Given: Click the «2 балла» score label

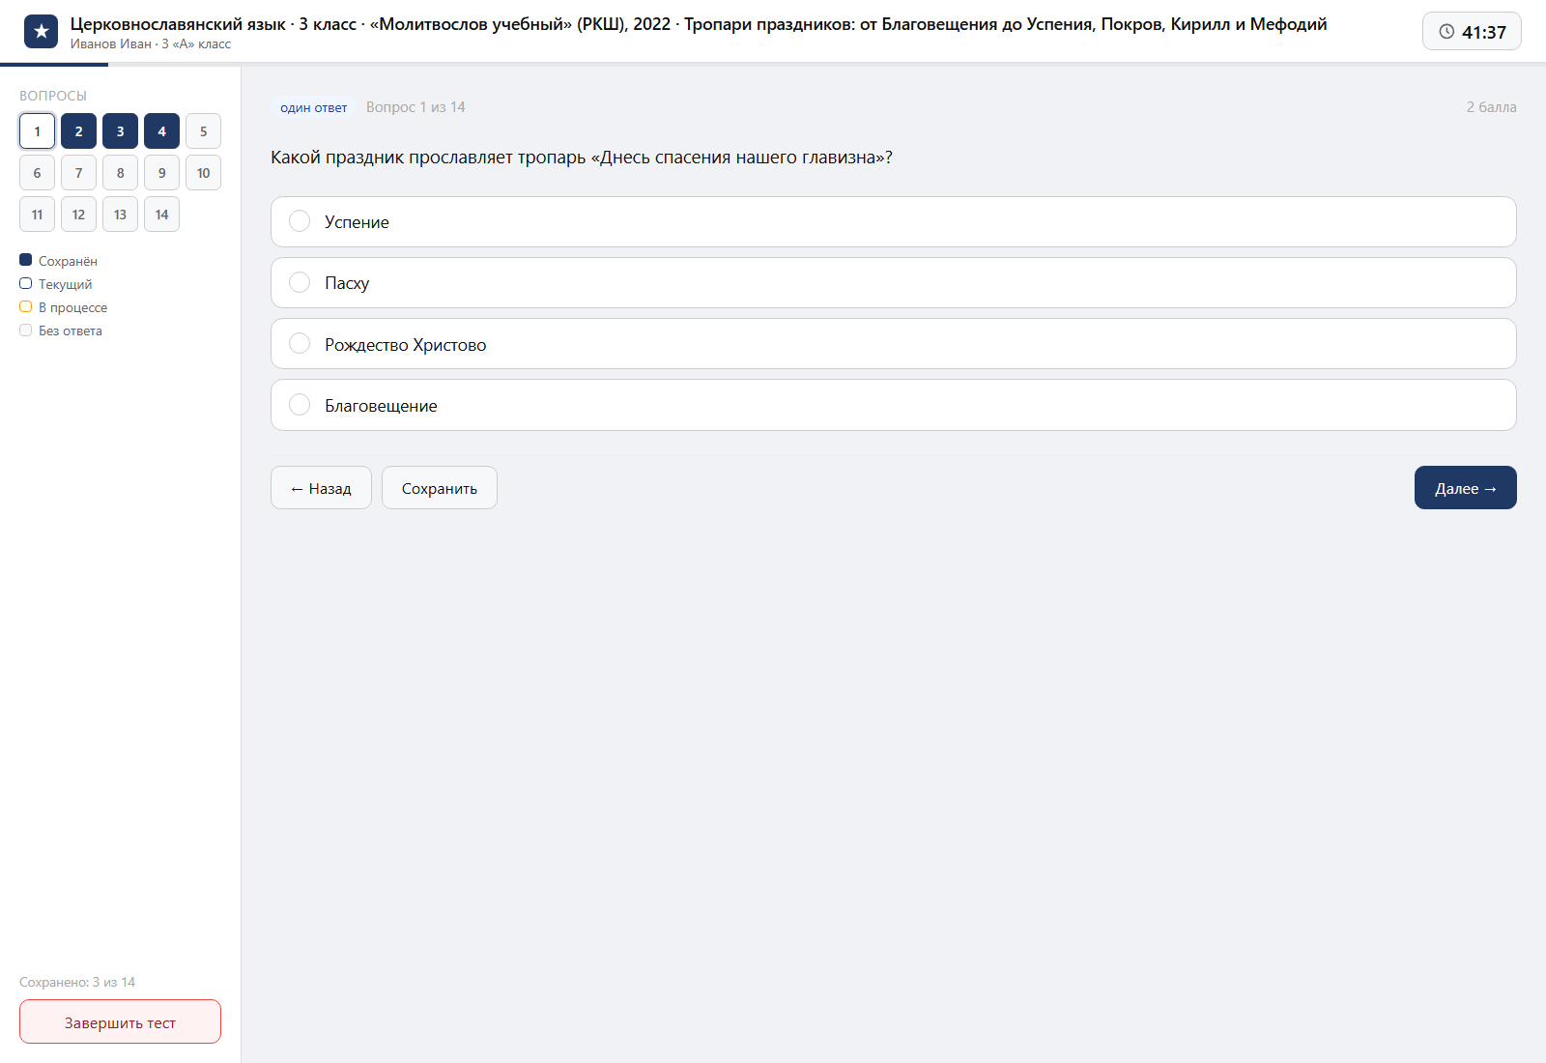Looking at the screenshot, I should point(1491,107).
